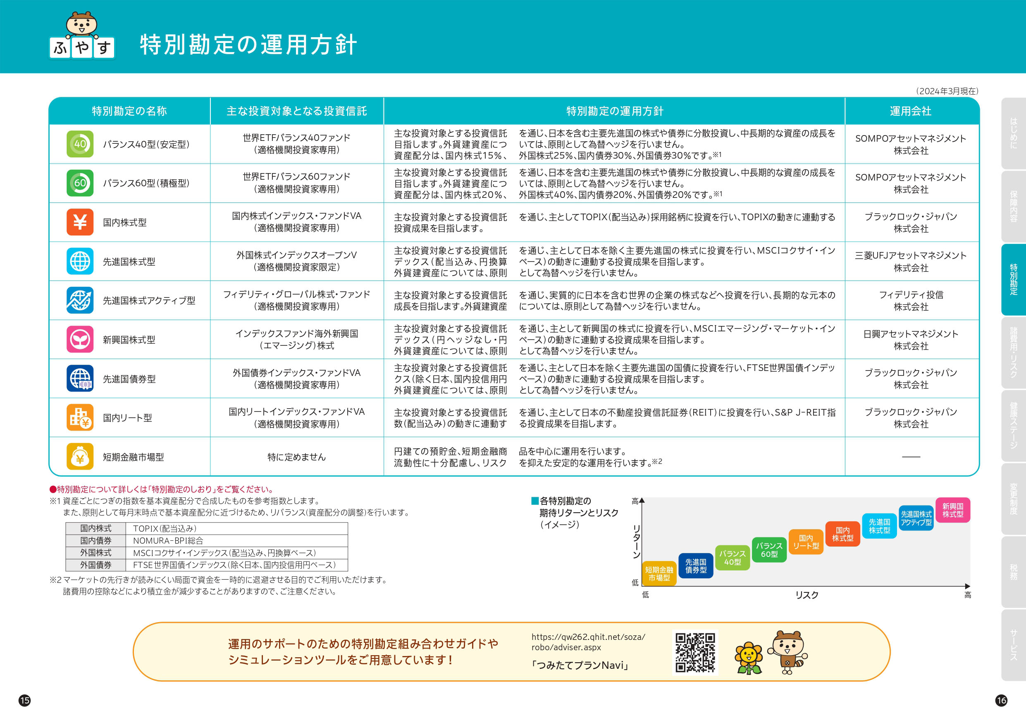This screenshot has height=725, width=1026.
Task: Open the 諸費用・リスク side tab
Action: (x=1013, y=353)
